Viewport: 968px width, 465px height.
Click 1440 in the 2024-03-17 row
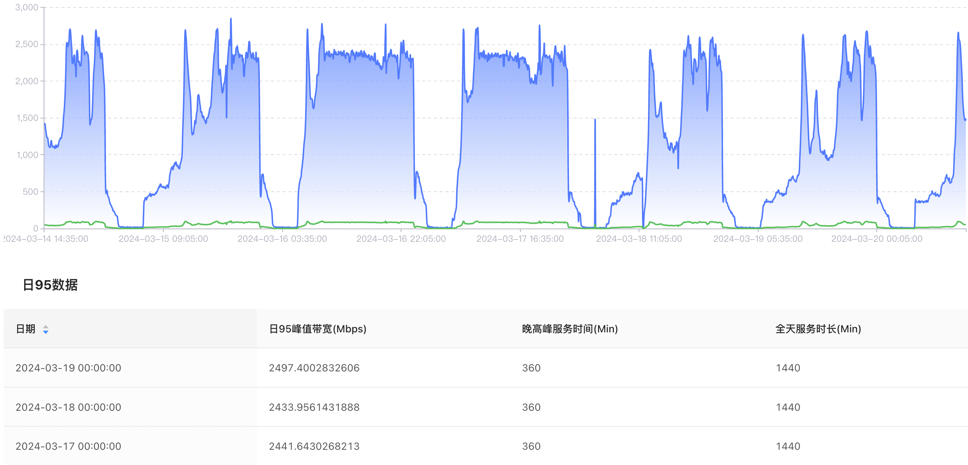[788, 446]
